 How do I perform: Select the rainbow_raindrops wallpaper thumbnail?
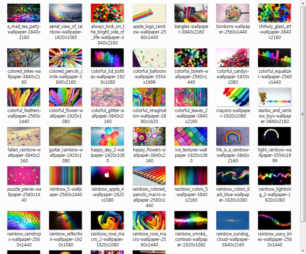pos(24,220)
